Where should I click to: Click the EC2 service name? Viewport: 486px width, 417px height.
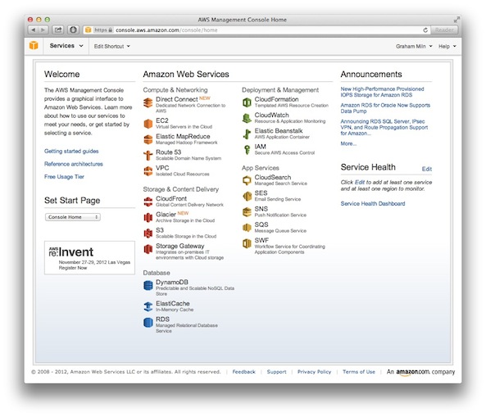(161, 120)
